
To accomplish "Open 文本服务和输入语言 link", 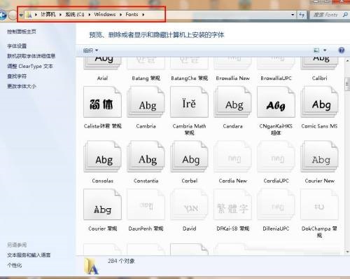I will pos(29,255).
